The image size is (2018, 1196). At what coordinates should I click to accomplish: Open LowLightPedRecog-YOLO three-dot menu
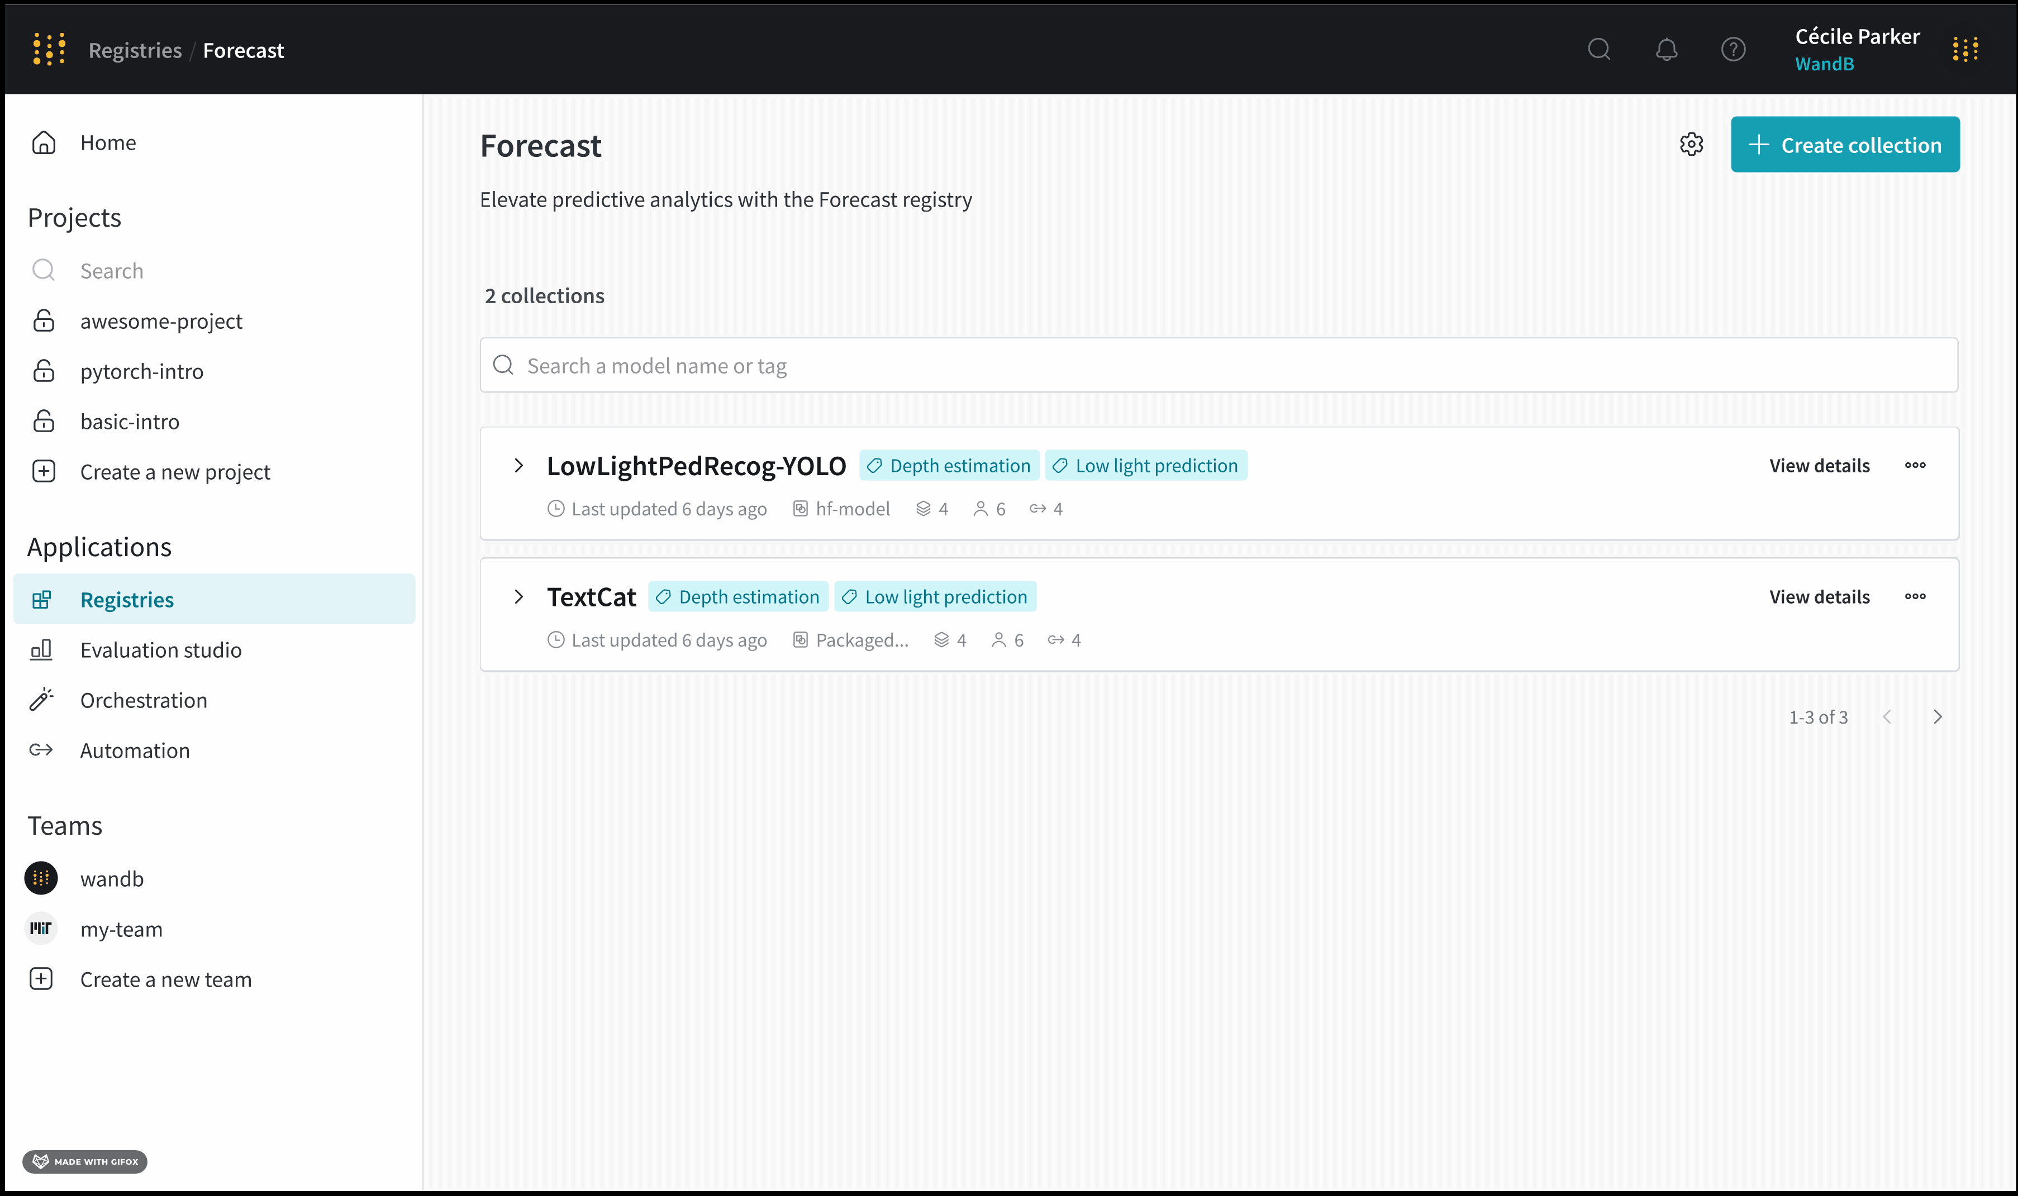1915,465
